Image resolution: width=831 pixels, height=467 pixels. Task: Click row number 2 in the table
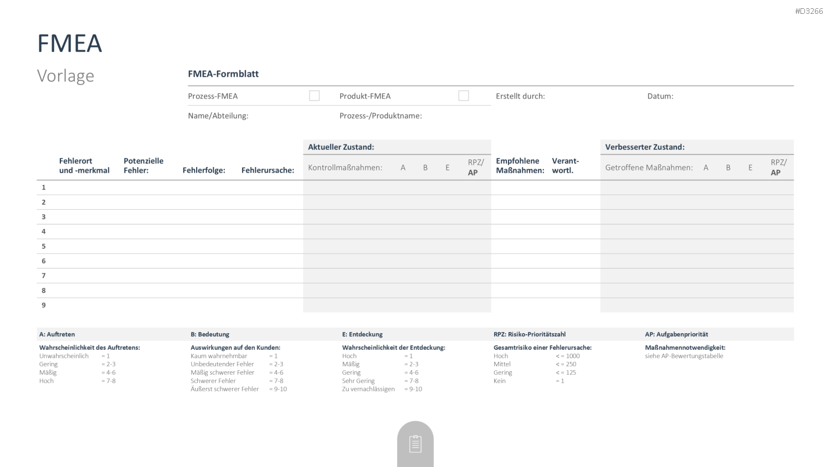43,202
